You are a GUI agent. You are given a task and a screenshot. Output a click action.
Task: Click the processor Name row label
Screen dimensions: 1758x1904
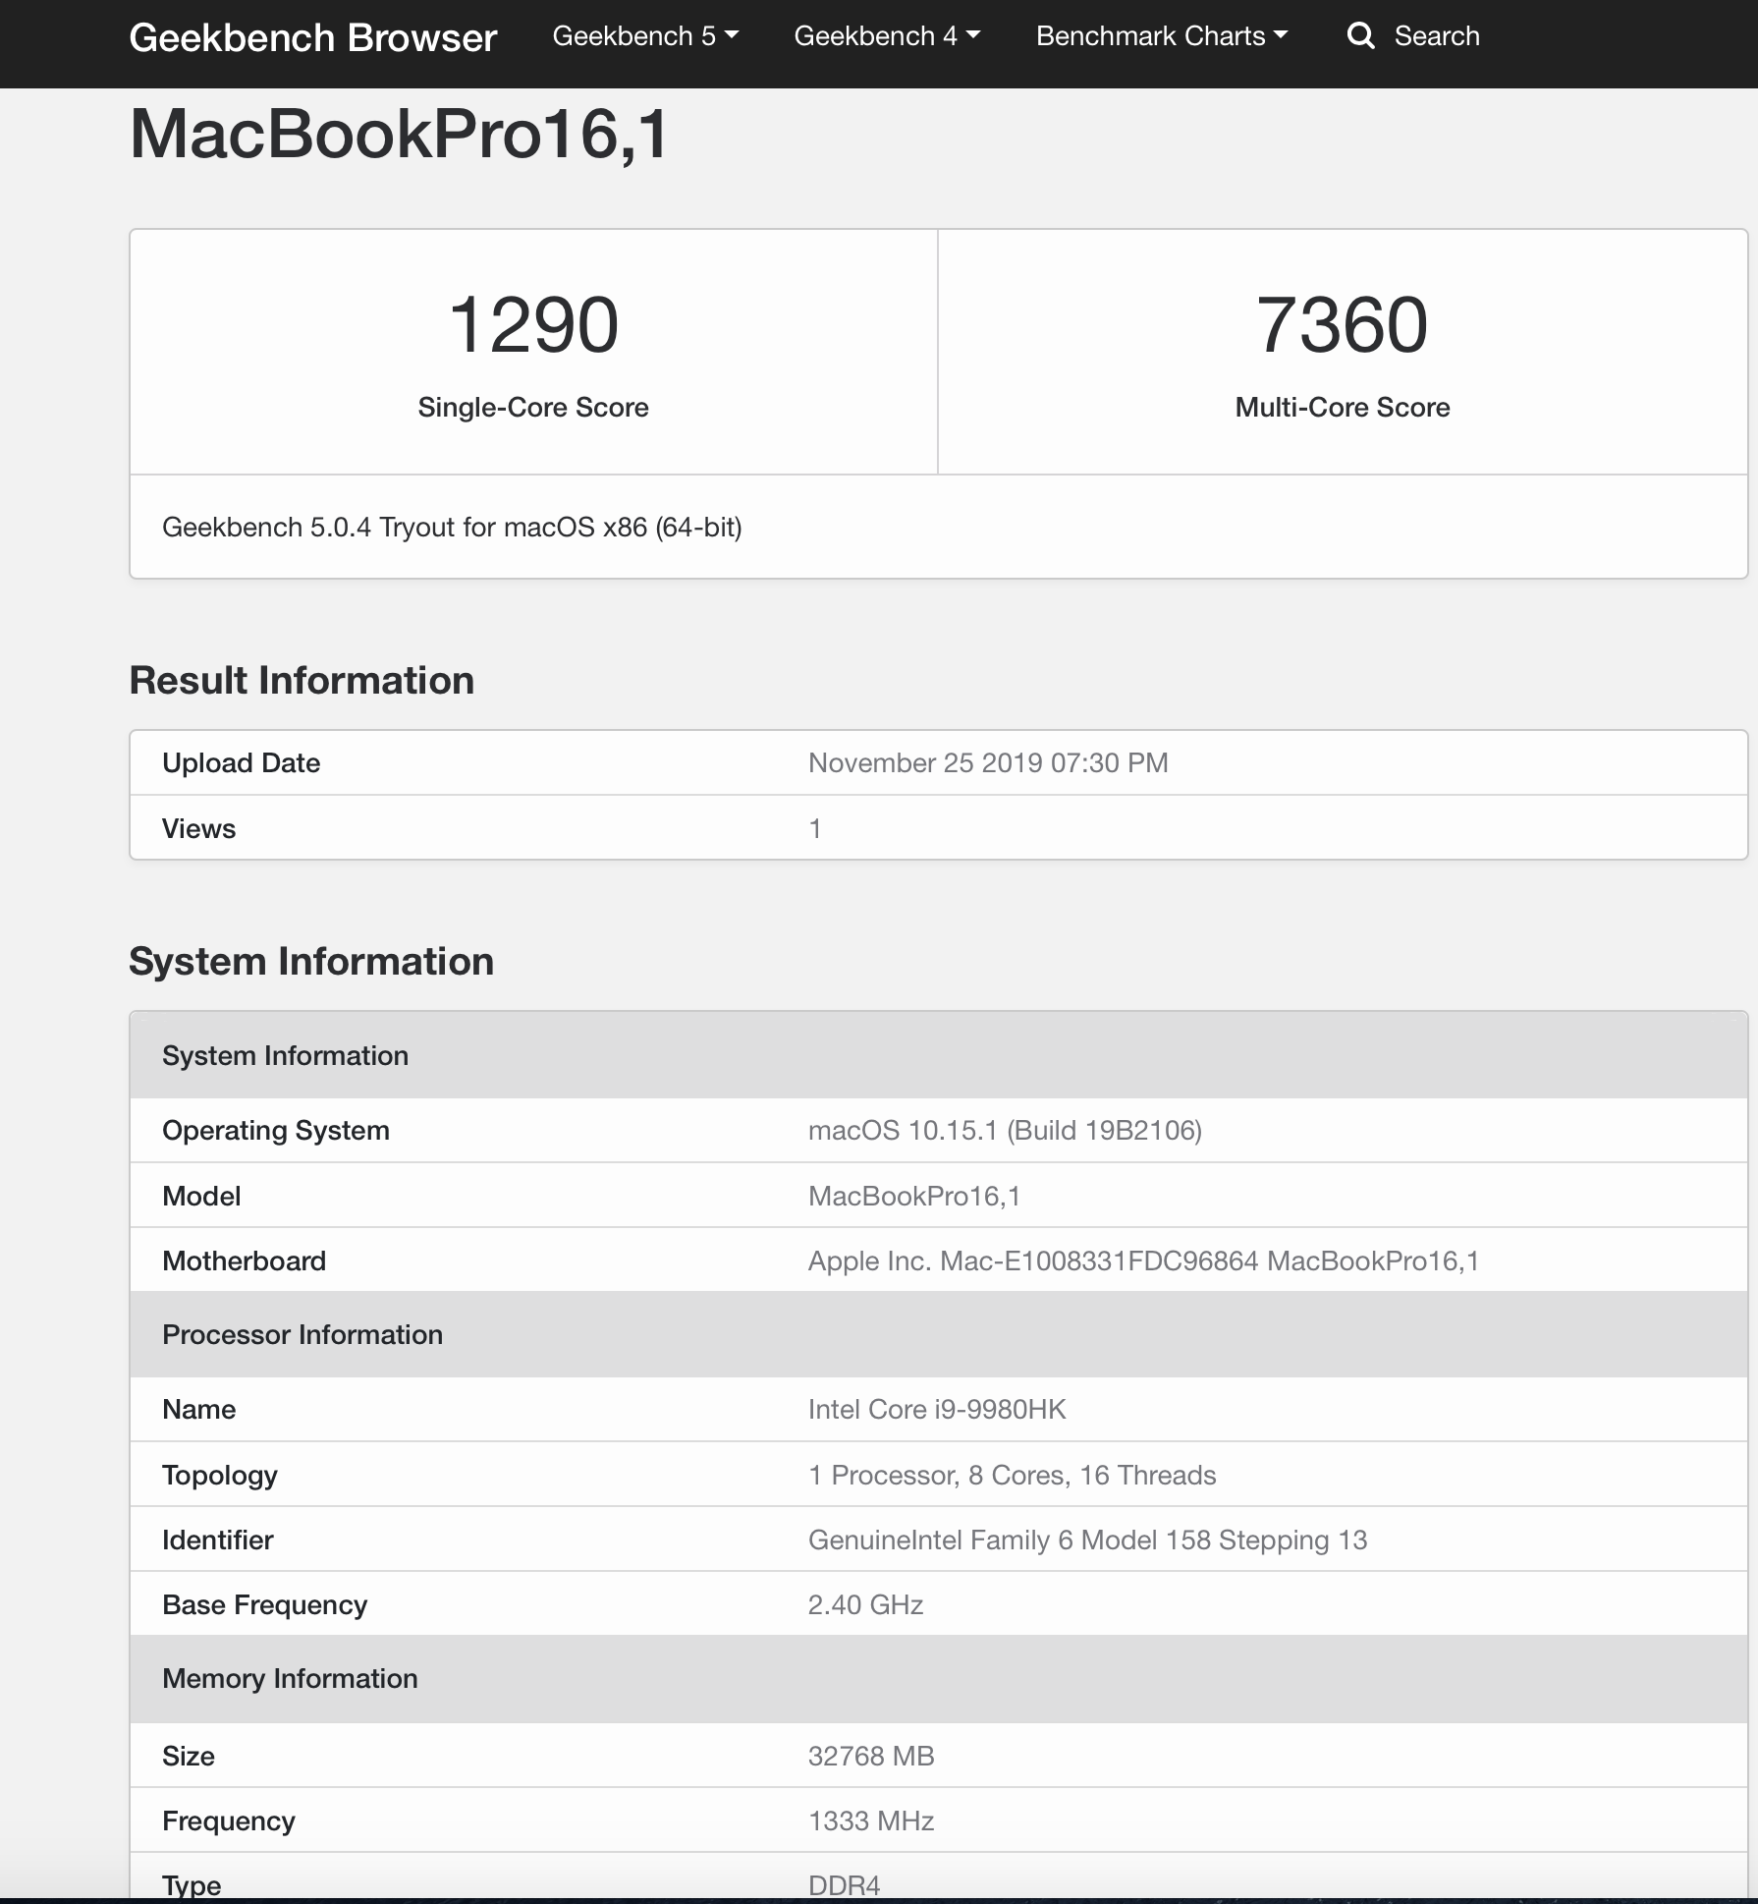coord(198,1410)
